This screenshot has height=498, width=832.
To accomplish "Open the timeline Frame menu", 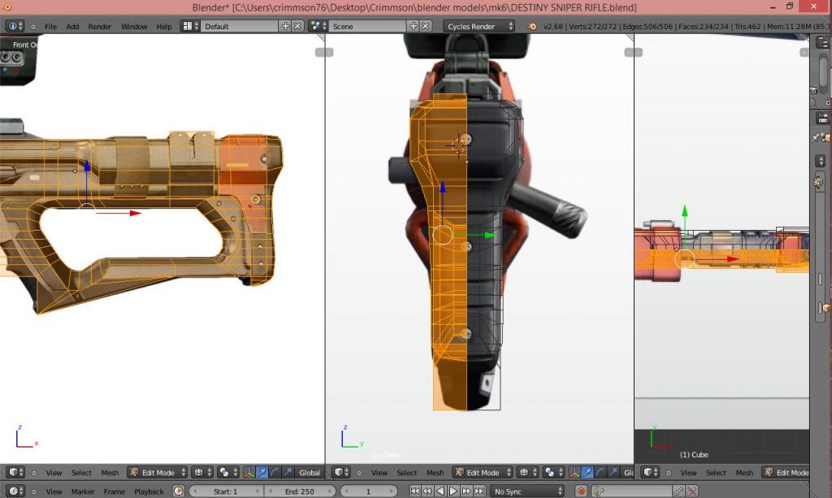I will [x=114, y=492].
